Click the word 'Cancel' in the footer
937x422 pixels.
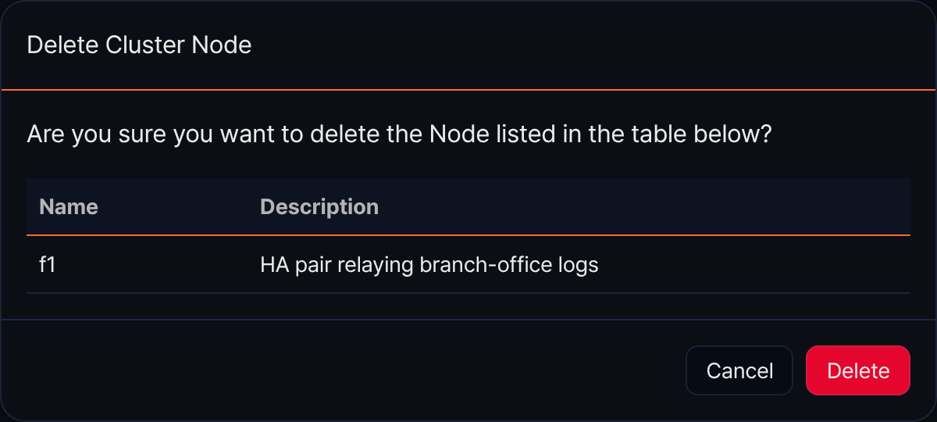pyautogui.click(x=739, y=370)
